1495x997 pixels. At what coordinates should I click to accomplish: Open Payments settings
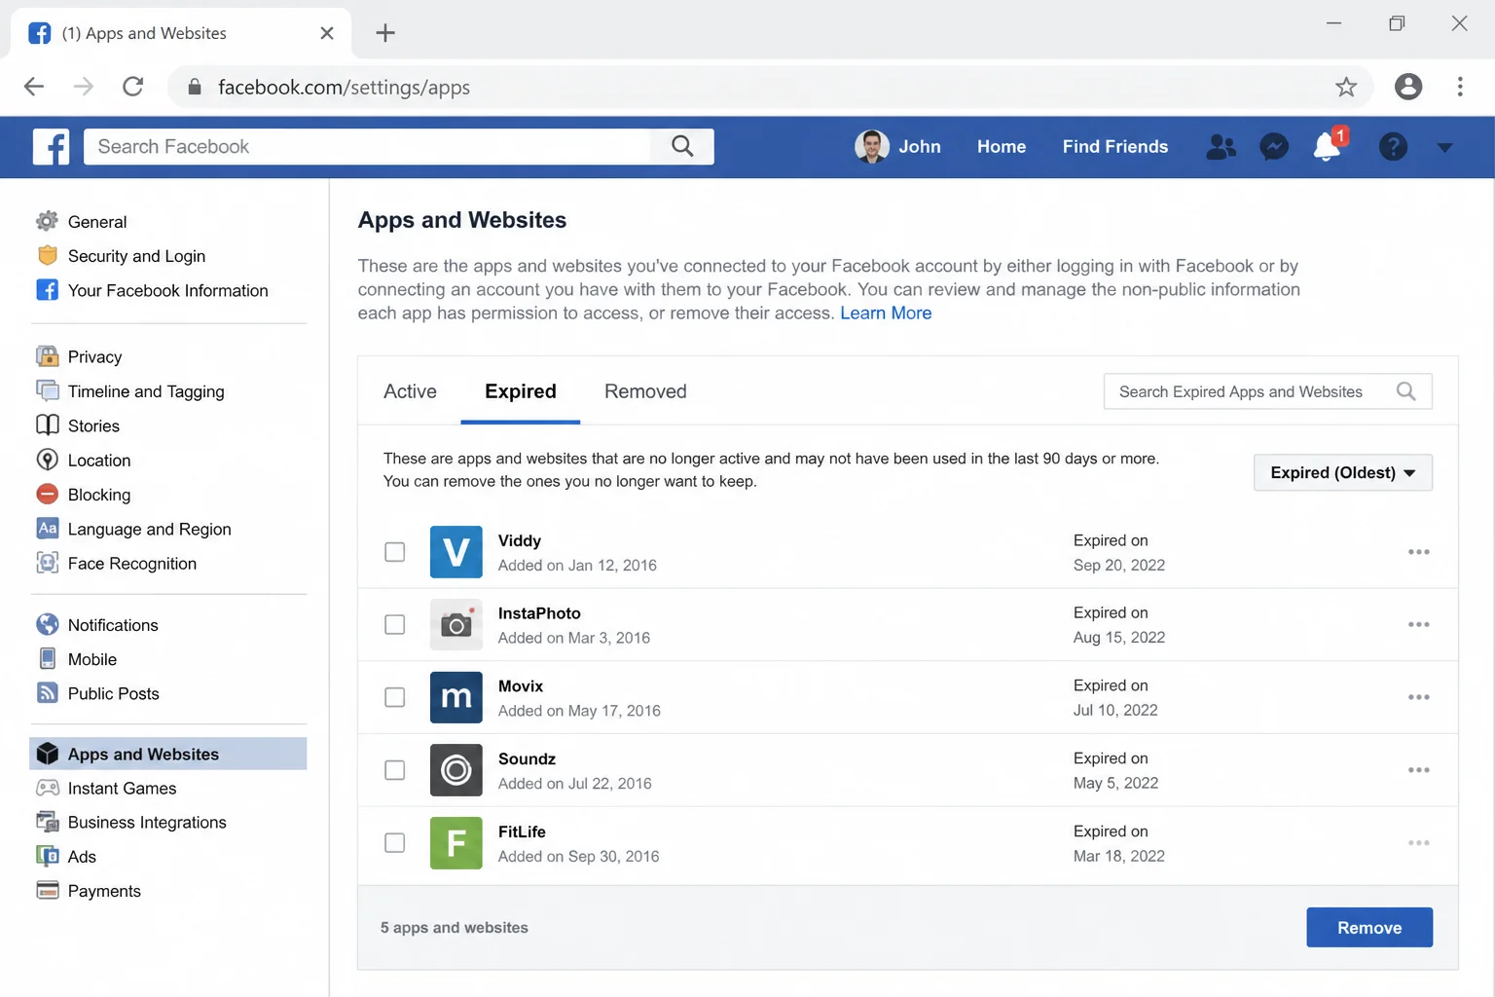[104, 891]
